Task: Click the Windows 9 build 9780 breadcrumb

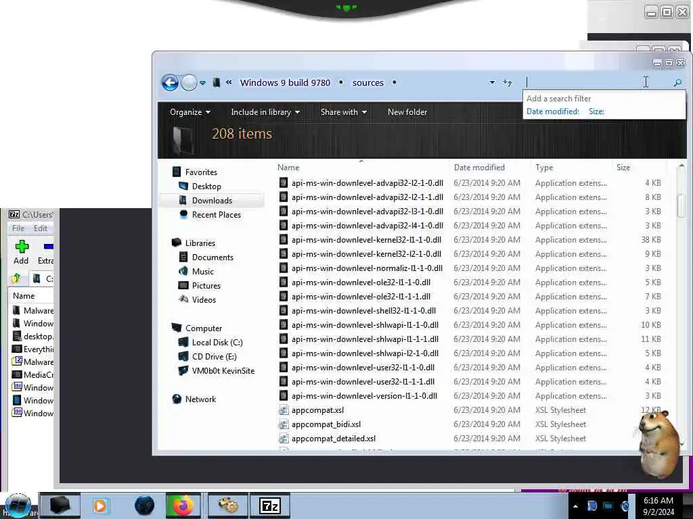Action: pos(285,82)
